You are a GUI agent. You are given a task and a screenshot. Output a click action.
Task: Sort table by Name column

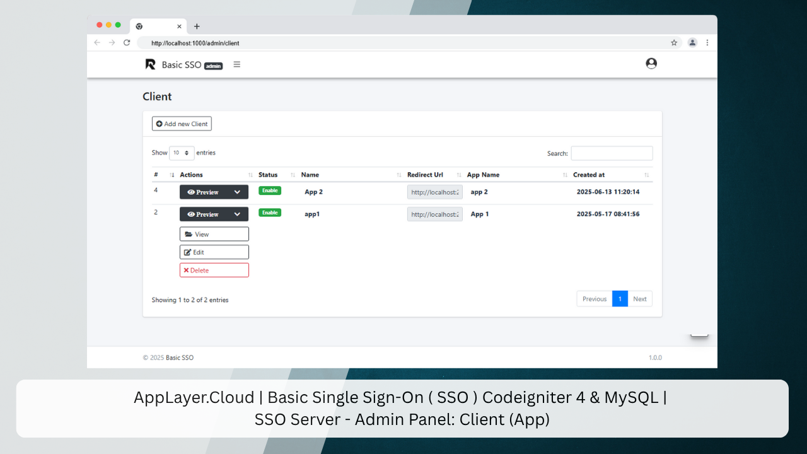[x=352, y=175]
